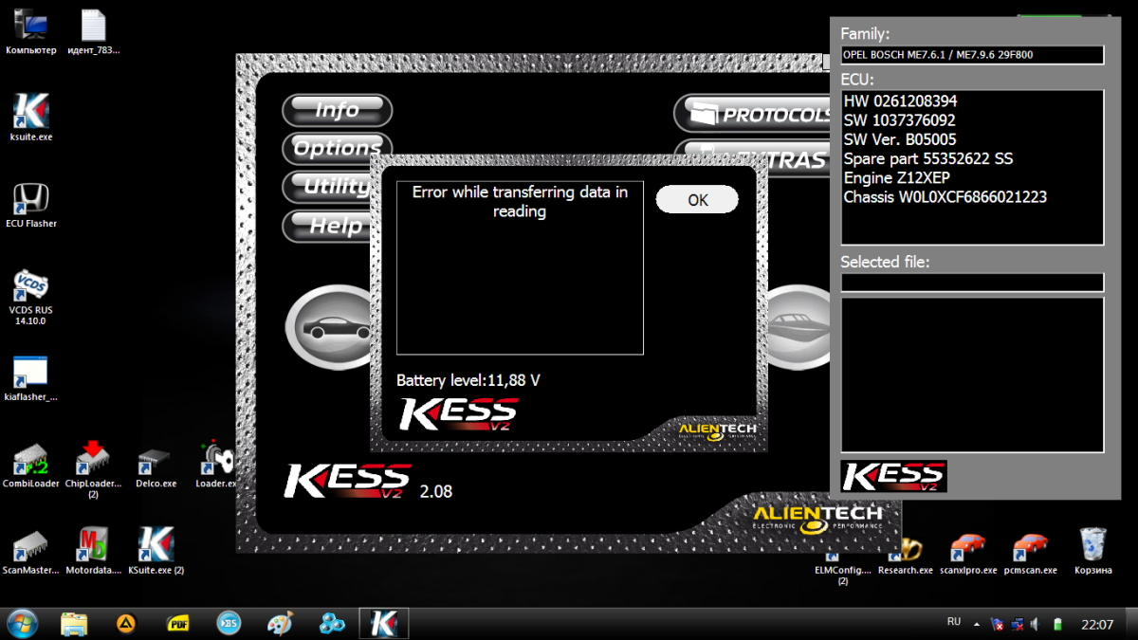Image resolution: width=1138 pixels, height=640 pixels.
Task: Select the 'SW Ver. B05005' line
Action: [x=900, y=139]
